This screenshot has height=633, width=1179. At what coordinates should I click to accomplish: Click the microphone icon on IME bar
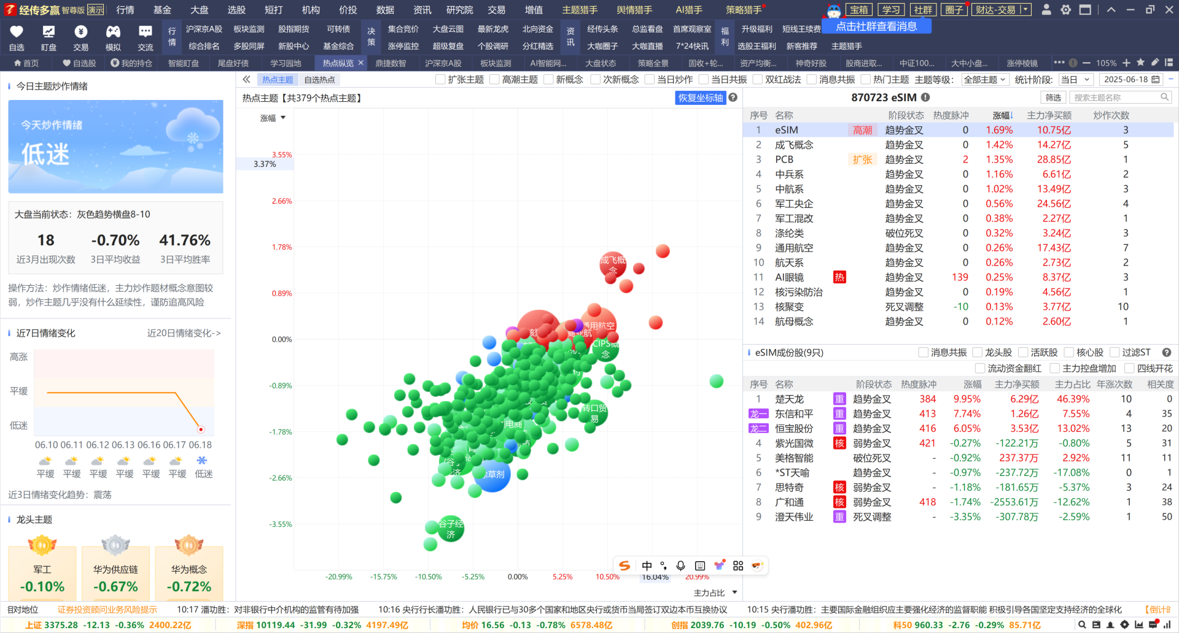pyautogui.click(x=680, y=566)
